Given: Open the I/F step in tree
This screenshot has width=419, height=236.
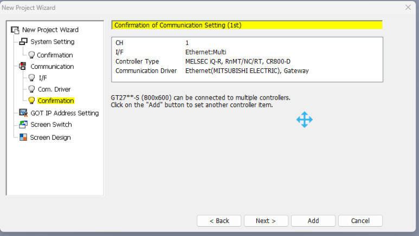Looking at the screenshot, I should click(x=43, y=78).
